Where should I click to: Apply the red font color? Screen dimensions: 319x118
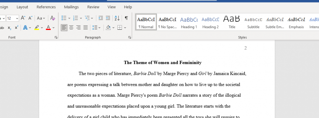48,28
